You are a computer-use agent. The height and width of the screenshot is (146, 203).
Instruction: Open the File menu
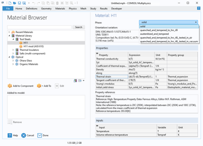click(x=8, y=8)
